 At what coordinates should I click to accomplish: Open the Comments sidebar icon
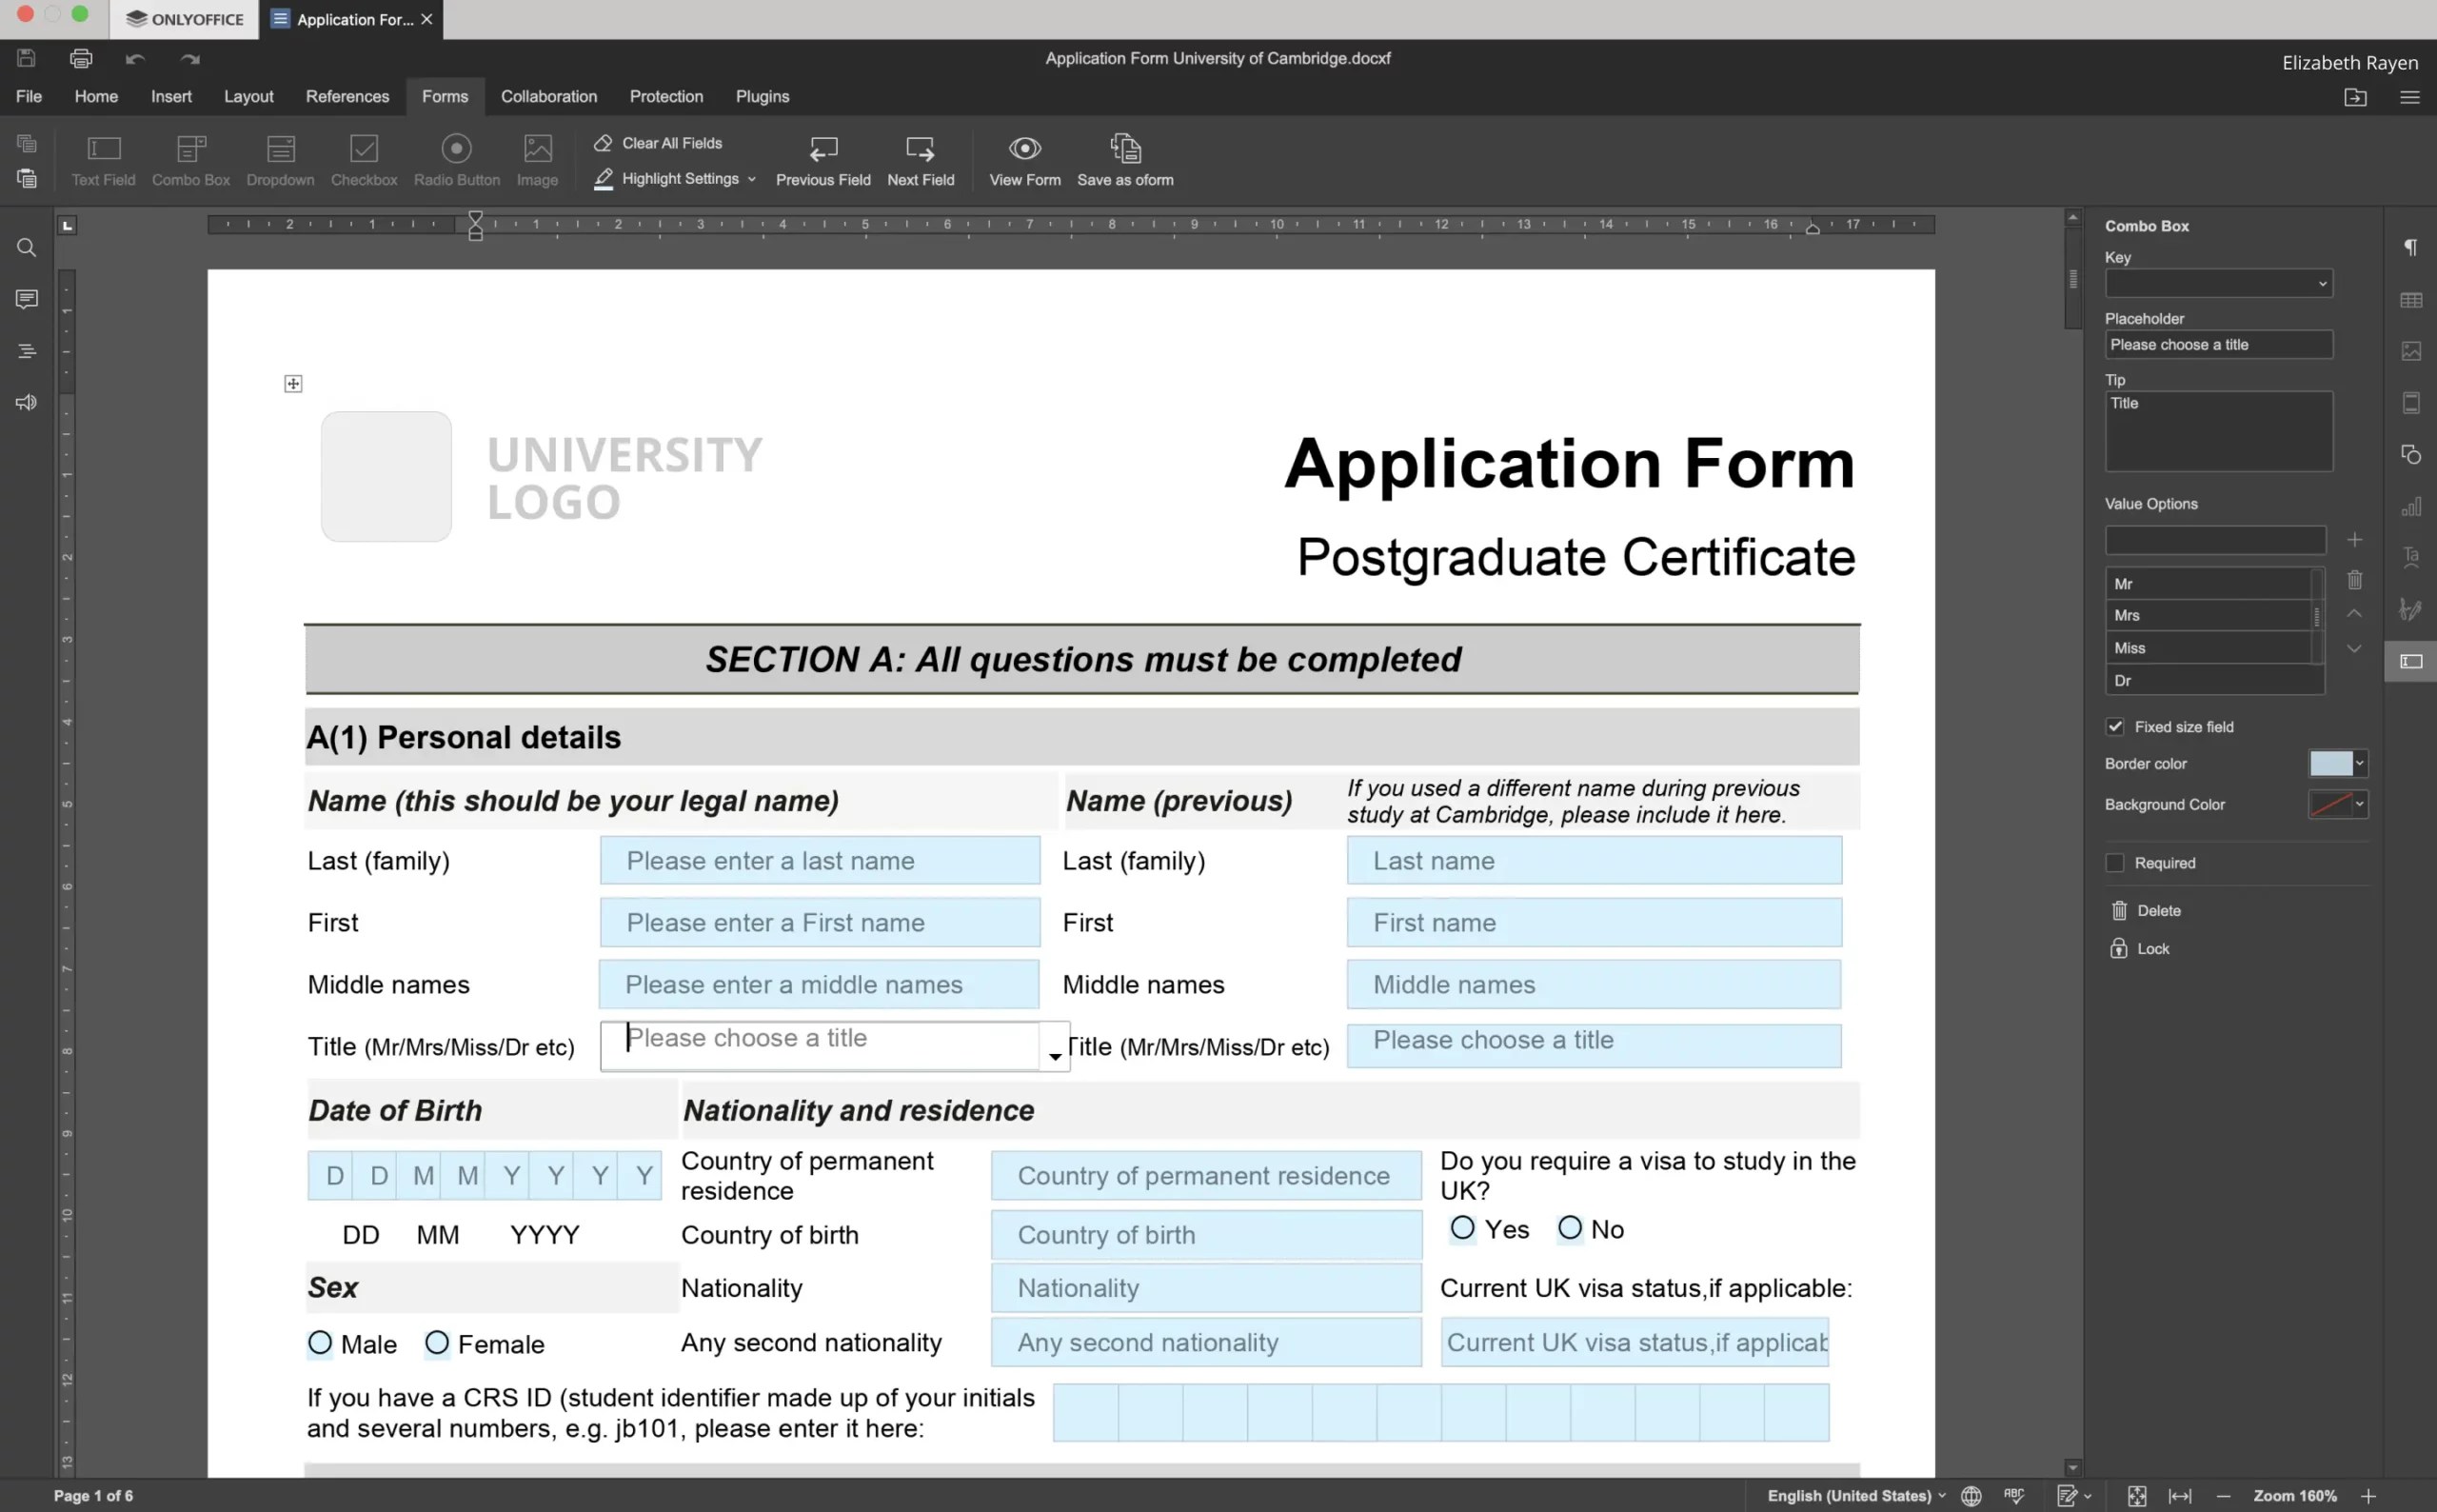27,299
